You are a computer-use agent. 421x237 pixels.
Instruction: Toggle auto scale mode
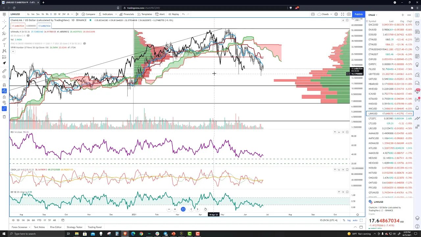coord(355,220)
